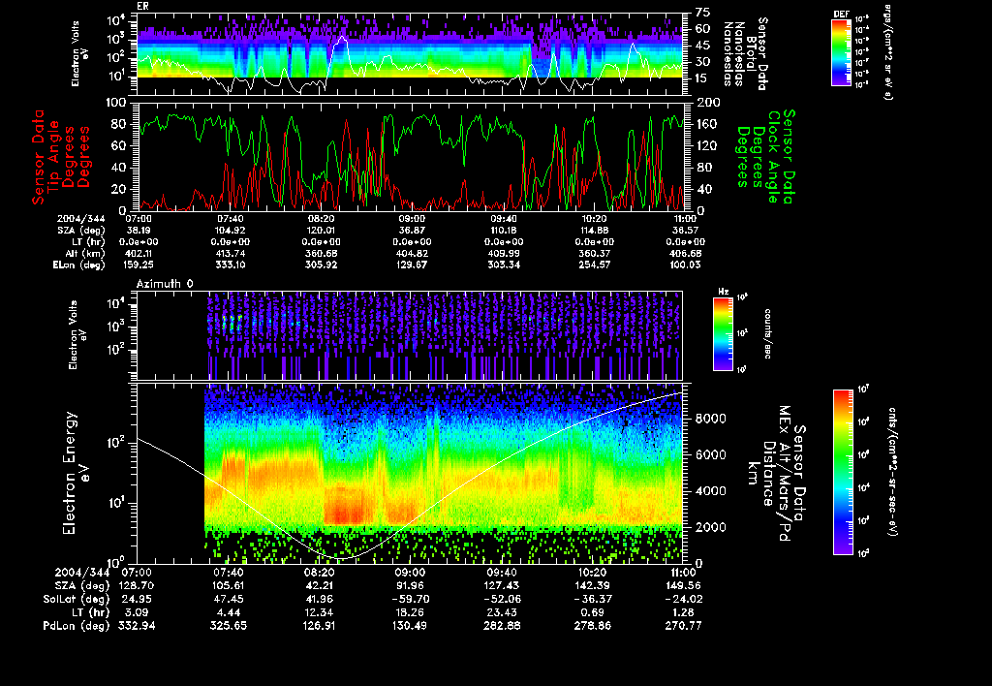Select SZA value 104.92
Viewport: 992px width, 686px height.
tap(230, 231)
